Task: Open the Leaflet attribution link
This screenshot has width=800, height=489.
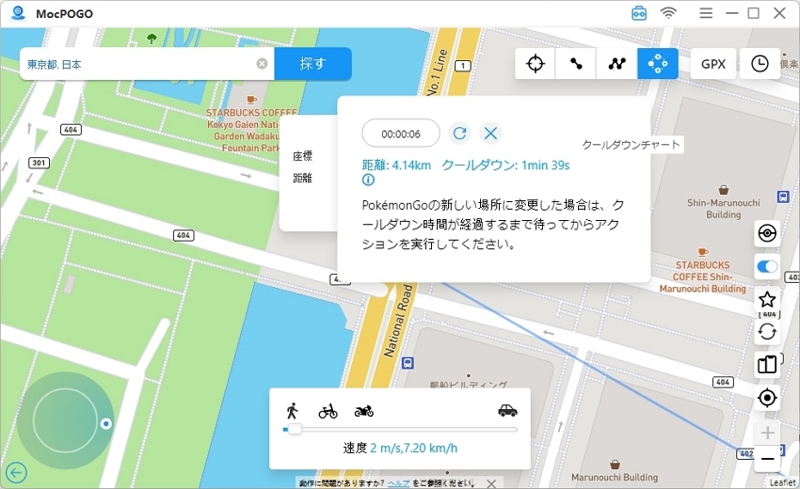Action: click(x=782, y=482)
